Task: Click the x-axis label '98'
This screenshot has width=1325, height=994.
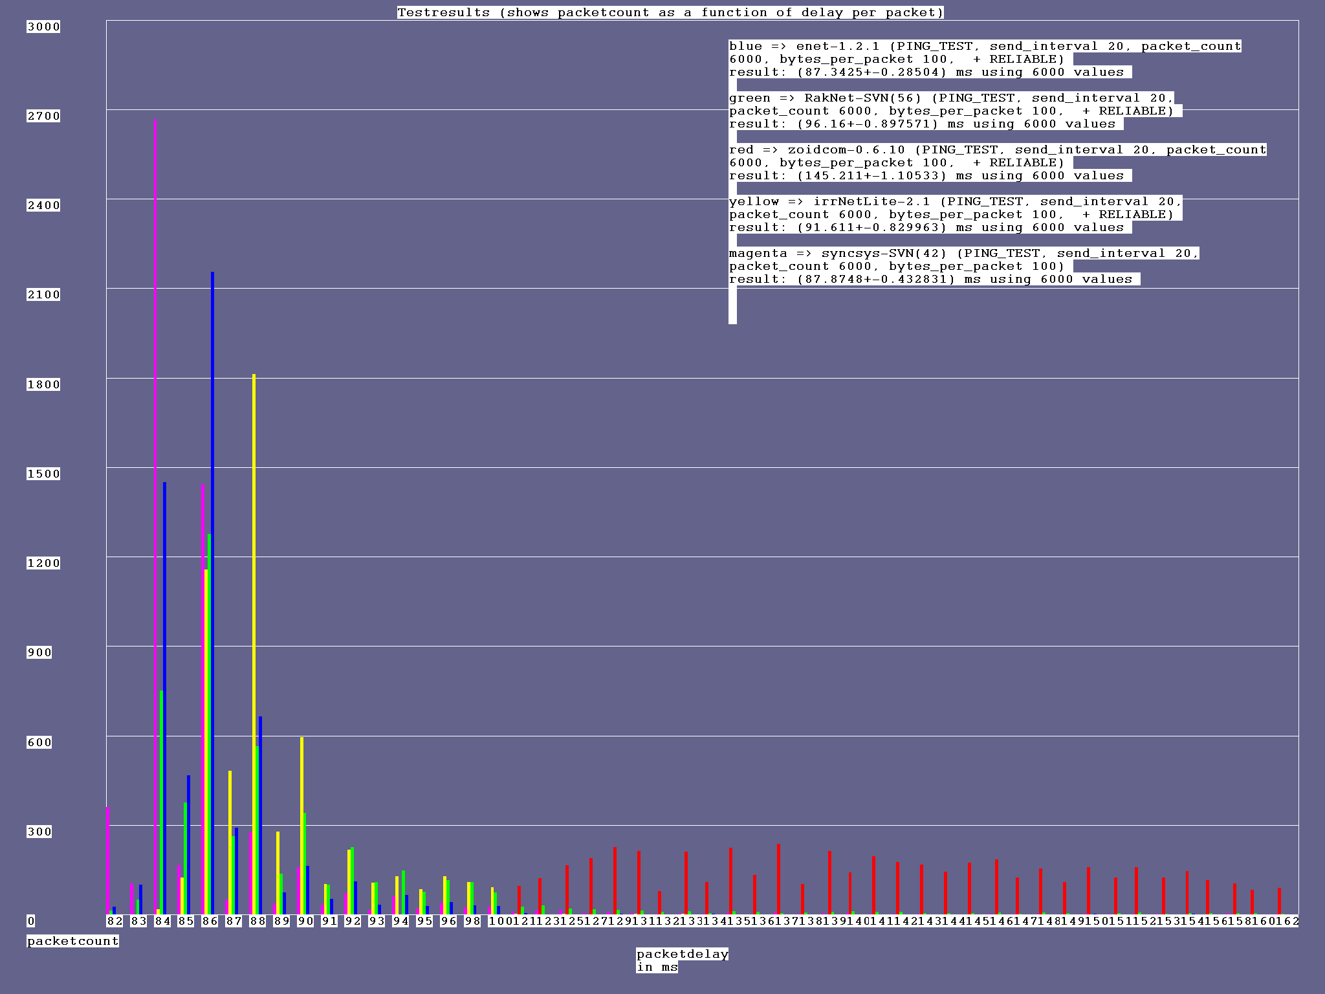Action: pos(472,921)
